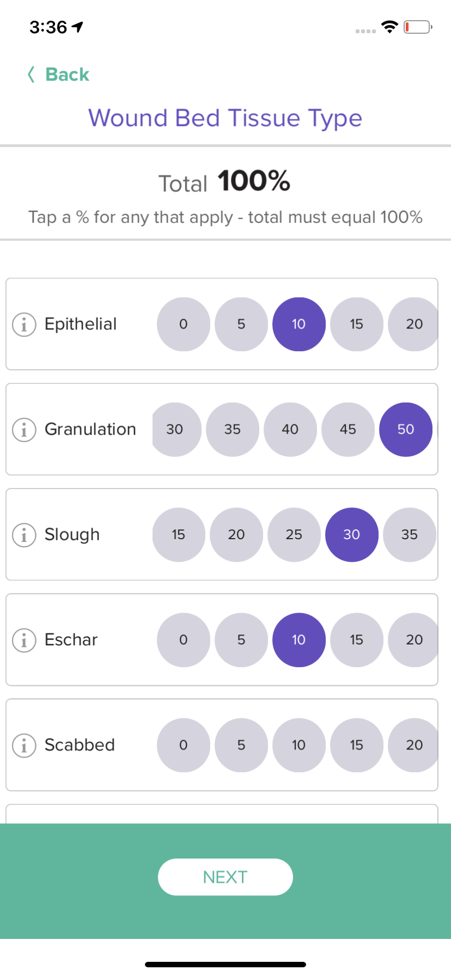
Task: Deselect Epithelial 10 percent option
Action: pos(299,324)
